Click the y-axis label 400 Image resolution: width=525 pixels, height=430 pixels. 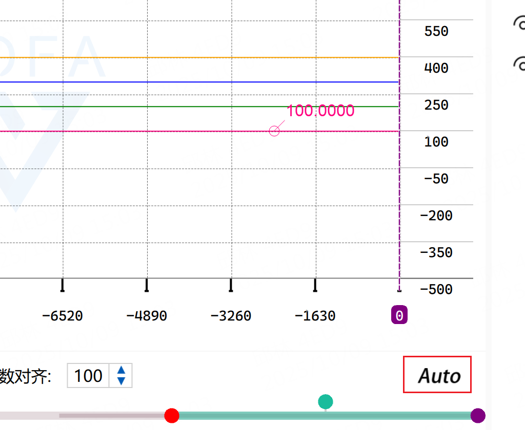click(436, 68)
